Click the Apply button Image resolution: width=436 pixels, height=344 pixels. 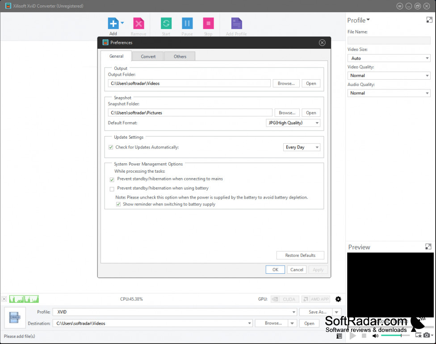[318, 269]
